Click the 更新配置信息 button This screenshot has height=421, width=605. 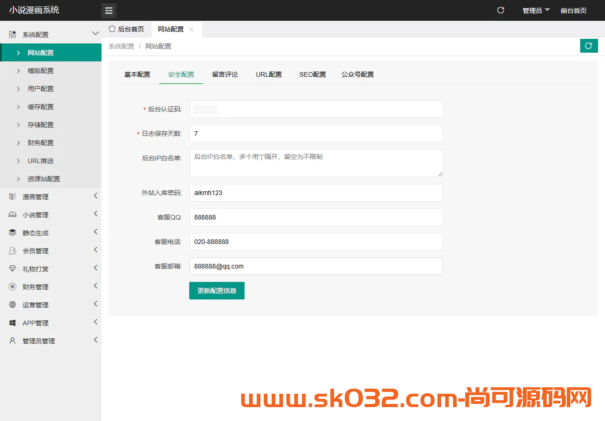[217, 291]
